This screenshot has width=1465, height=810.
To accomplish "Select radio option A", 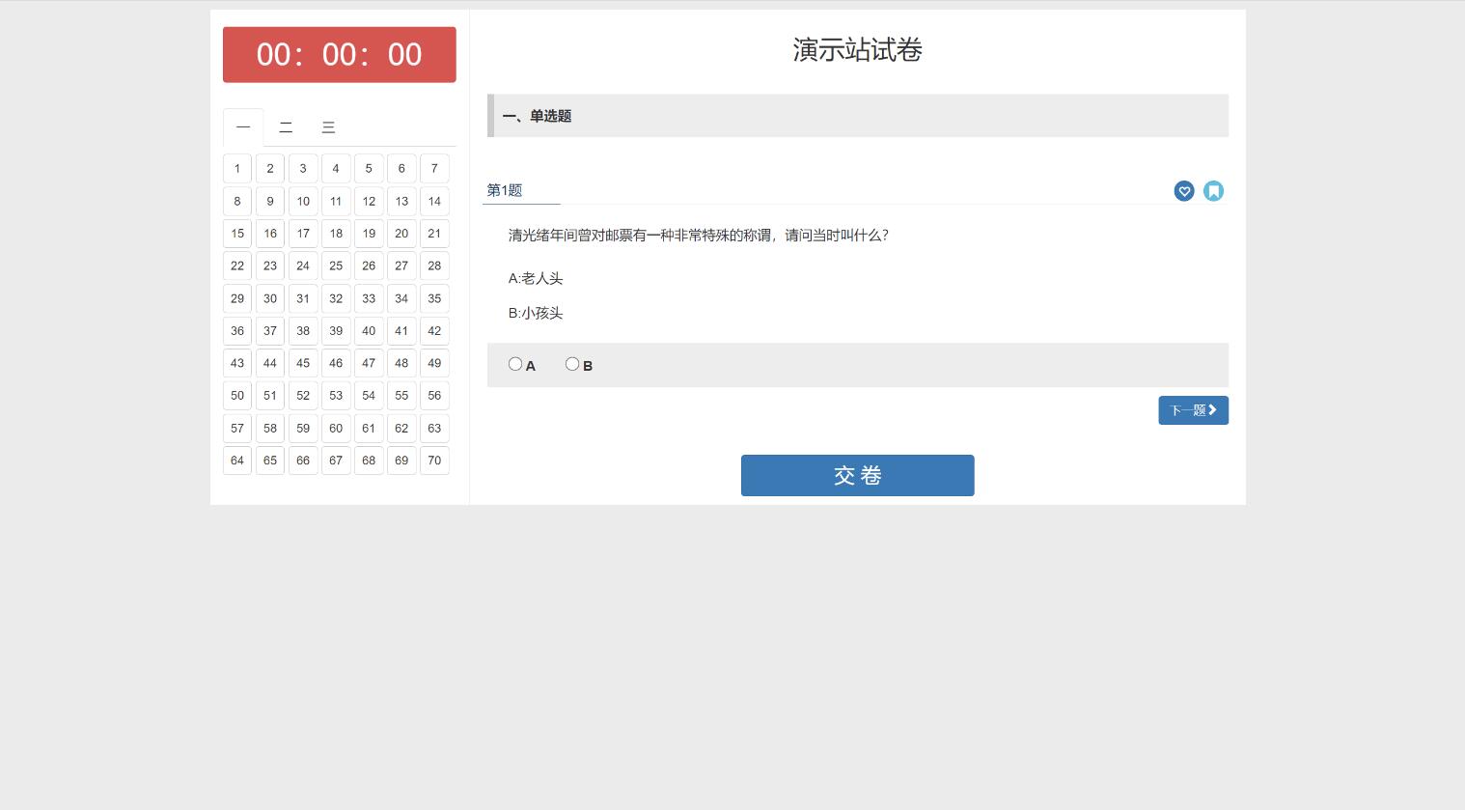I will pyautogui.click(x=515, y=364).
